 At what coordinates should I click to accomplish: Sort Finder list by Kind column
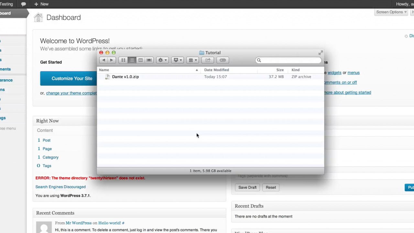(x=307, y=70)
